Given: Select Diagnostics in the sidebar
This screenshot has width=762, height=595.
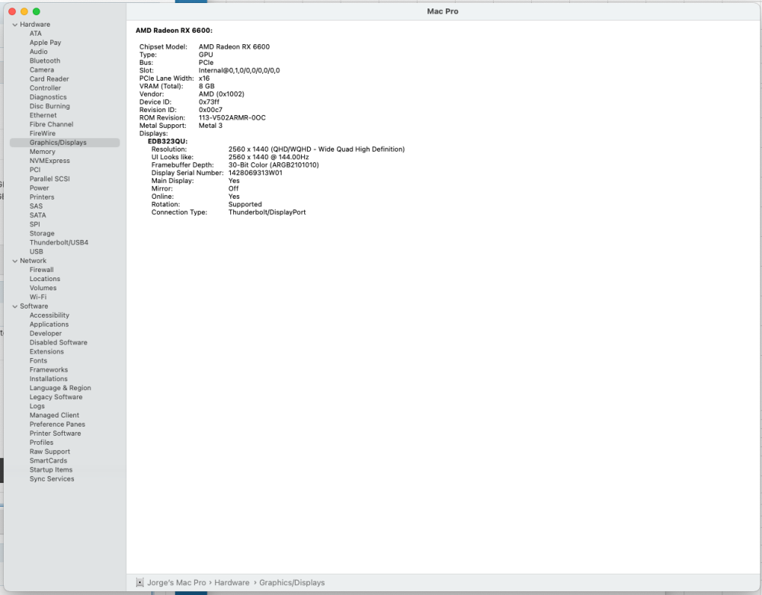Looking at the screenshot, I should tap(48, 98).
